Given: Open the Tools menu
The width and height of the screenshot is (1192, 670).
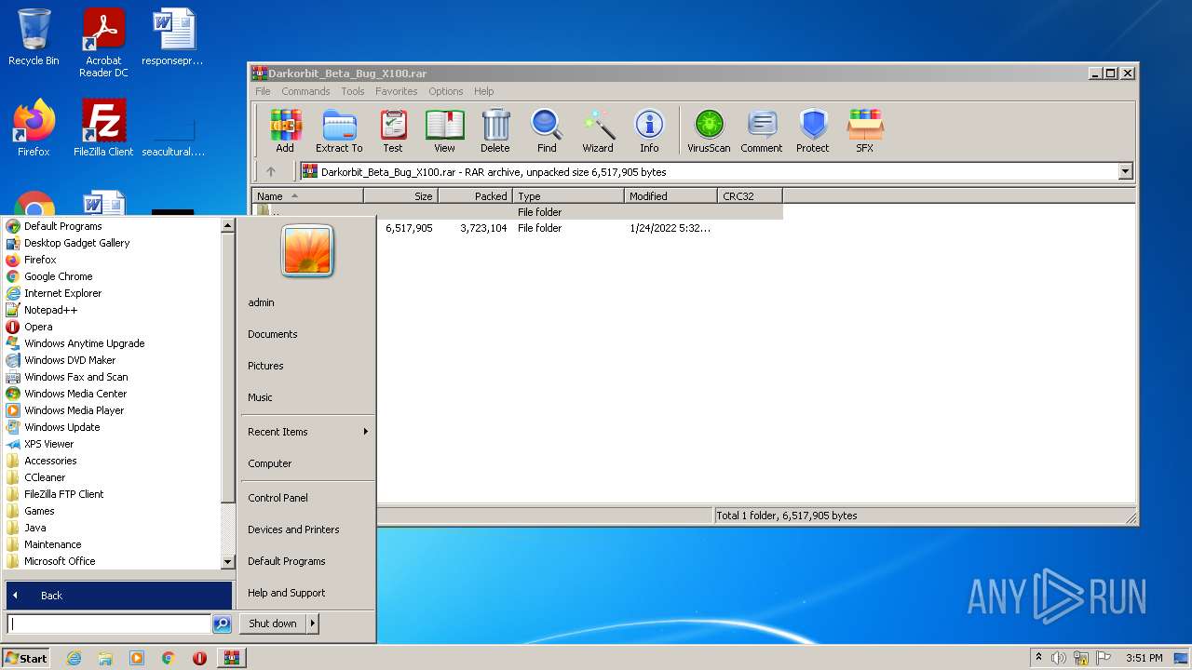Looking at the screenshot, I should [x=352, y=91].
